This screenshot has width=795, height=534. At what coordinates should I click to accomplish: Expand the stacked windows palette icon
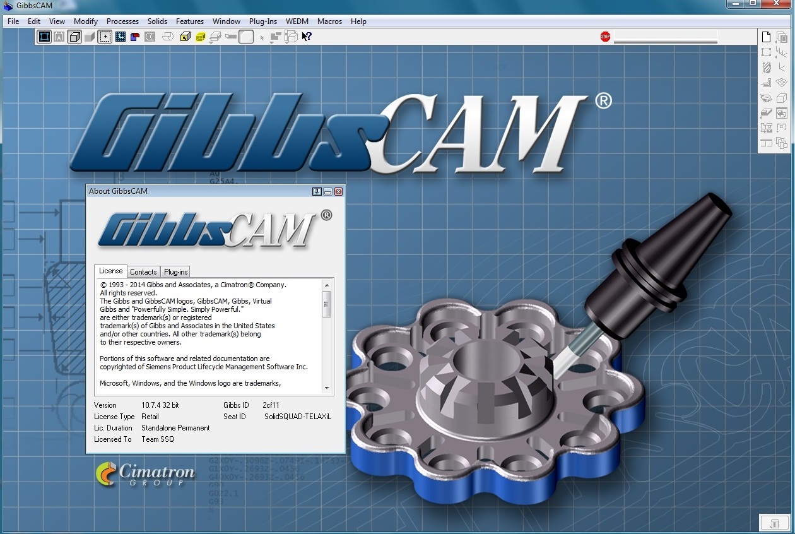coord(781,38)
